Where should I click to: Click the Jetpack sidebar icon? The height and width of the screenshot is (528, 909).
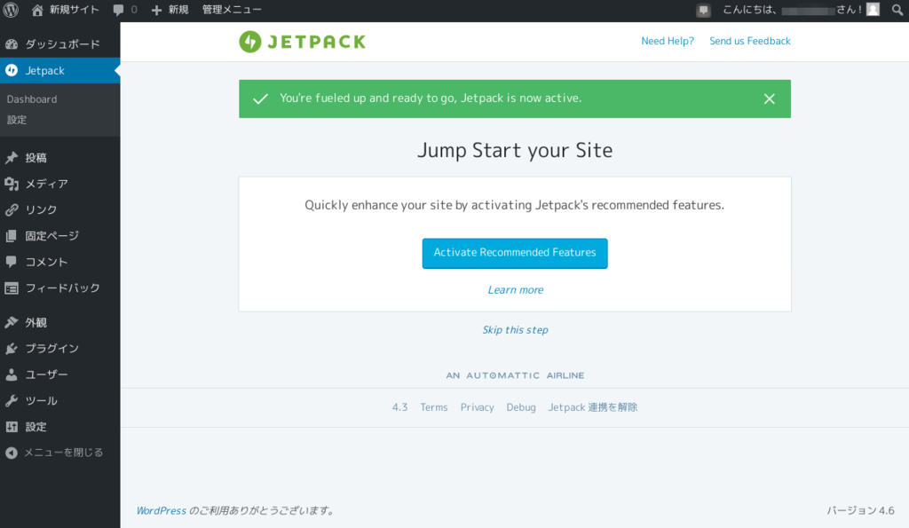pyautogui.click(x=12, y=70)
